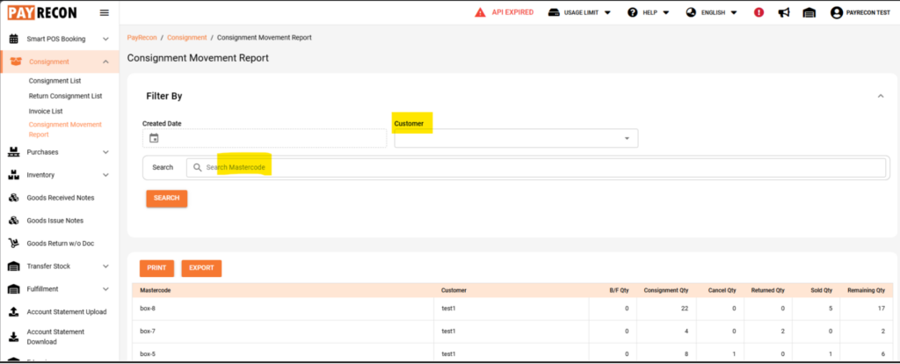This screenshot has width=900, height=364.
Task: Click the Account Statement Upload icon
Action: [14, 312]
